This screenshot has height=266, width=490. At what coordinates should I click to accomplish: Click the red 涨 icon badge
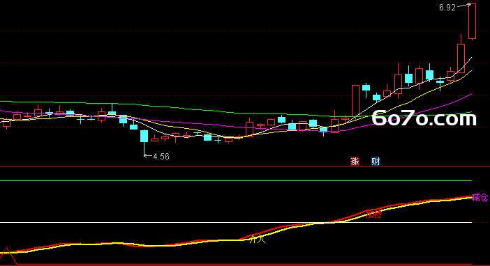point(355,162)
